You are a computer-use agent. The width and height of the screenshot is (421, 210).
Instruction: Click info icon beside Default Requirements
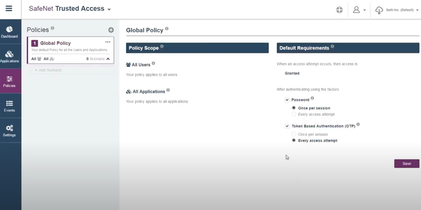(x=332, y=46)
